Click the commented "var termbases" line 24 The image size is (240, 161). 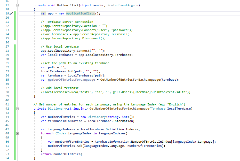(85, 34)
